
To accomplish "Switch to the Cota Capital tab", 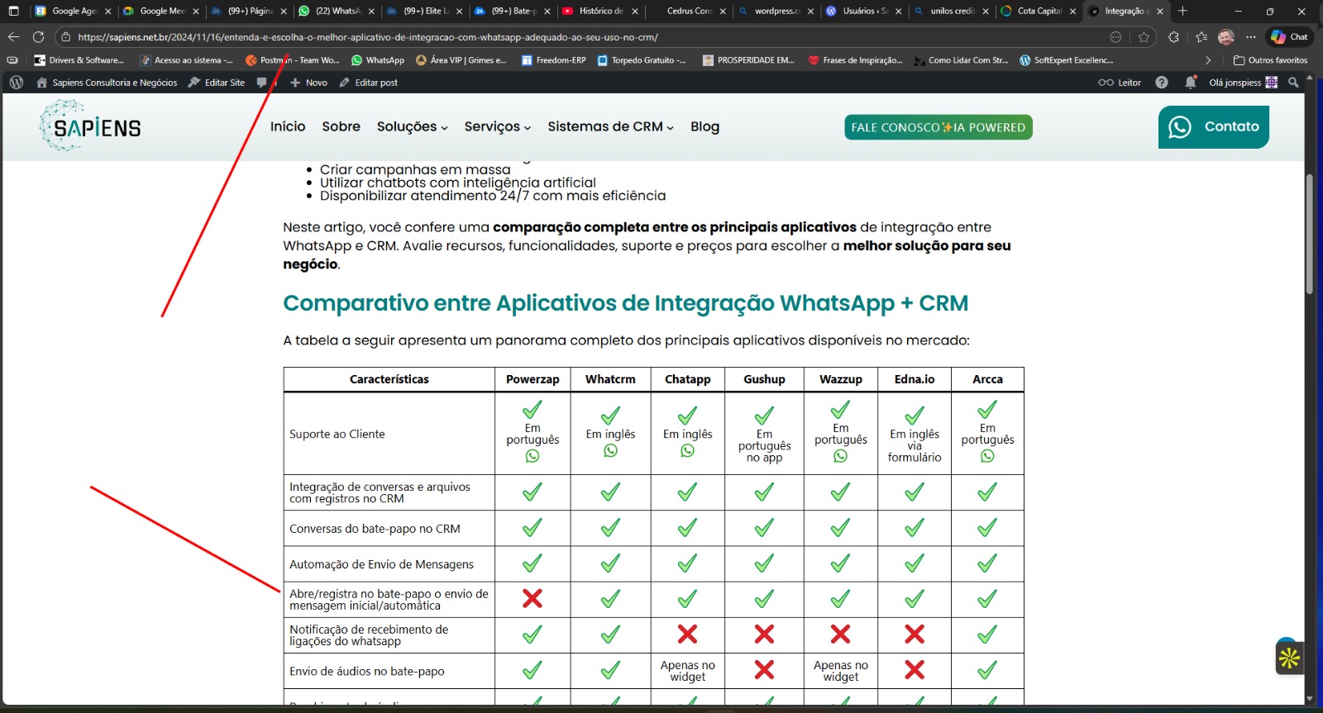I will click(1037, 12).
